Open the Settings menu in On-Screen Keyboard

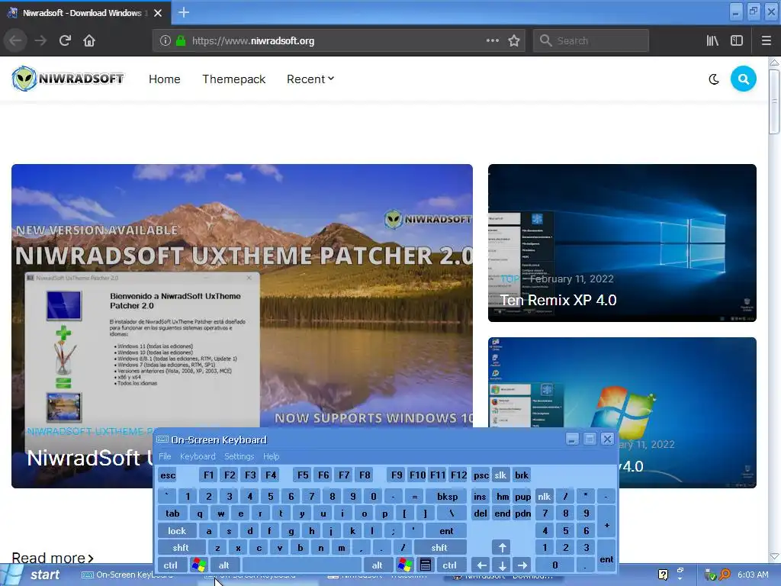pos(239,456)
